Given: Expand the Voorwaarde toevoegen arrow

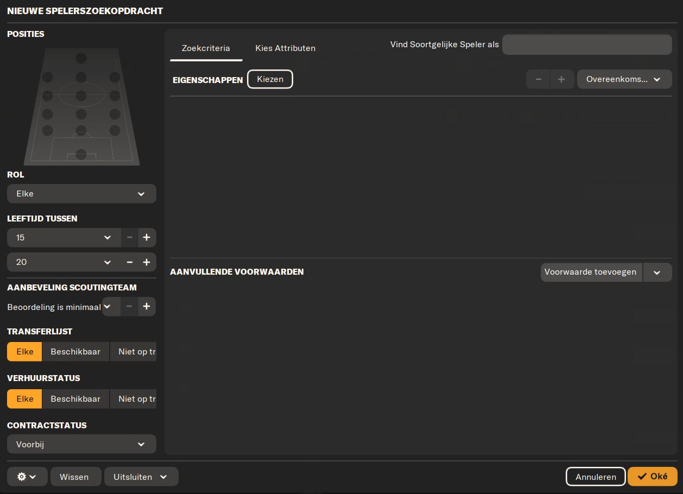Looking at the screenshot, I should click(657, 273).
